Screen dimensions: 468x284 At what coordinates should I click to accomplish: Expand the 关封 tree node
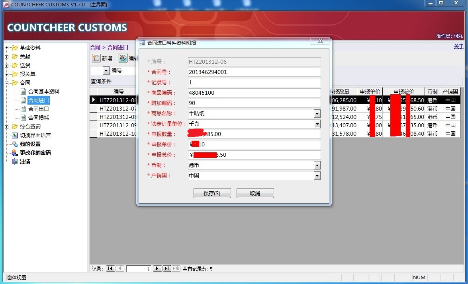(6, 56)
